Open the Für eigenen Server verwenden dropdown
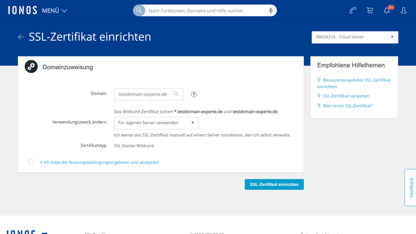Viewport: 416px width, 234px height. click(x=156, y=123)
